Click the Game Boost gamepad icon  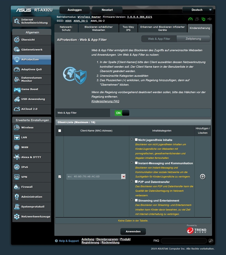click(17, 89)
